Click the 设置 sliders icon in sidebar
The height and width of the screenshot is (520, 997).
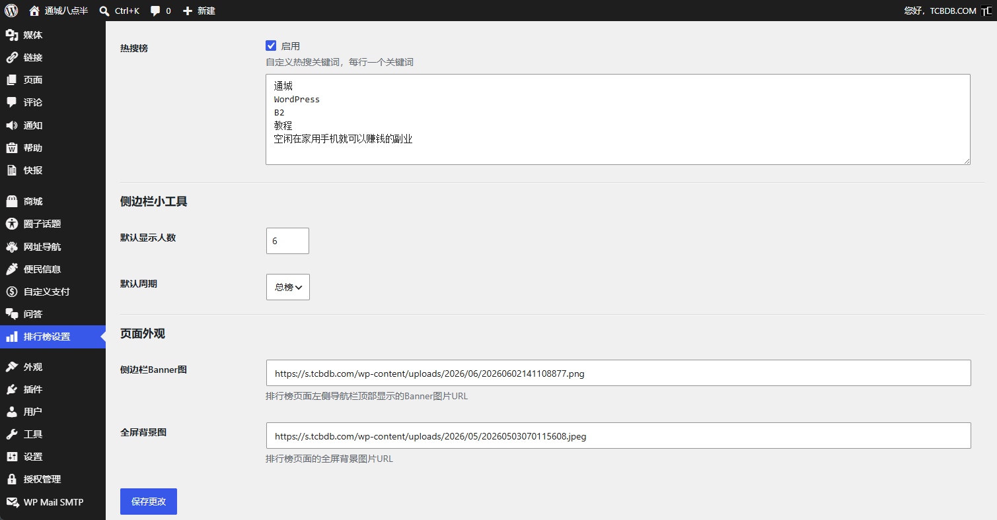(x=12, y=457)
